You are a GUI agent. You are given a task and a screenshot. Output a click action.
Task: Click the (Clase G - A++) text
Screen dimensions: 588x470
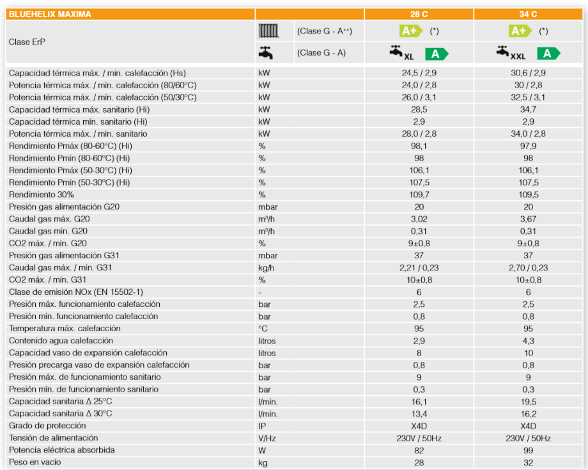tap(325, 31)
